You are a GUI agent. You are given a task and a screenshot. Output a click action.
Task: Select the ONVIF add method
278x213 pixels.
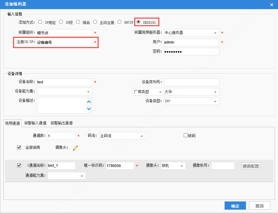pyautogui.click(x=120, y=22)
